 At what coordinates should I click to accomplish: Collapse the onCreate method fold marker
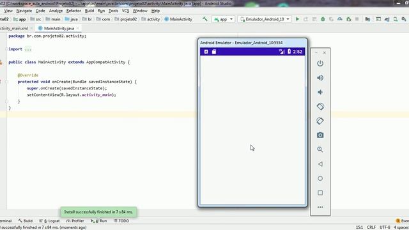click(7, 82)
